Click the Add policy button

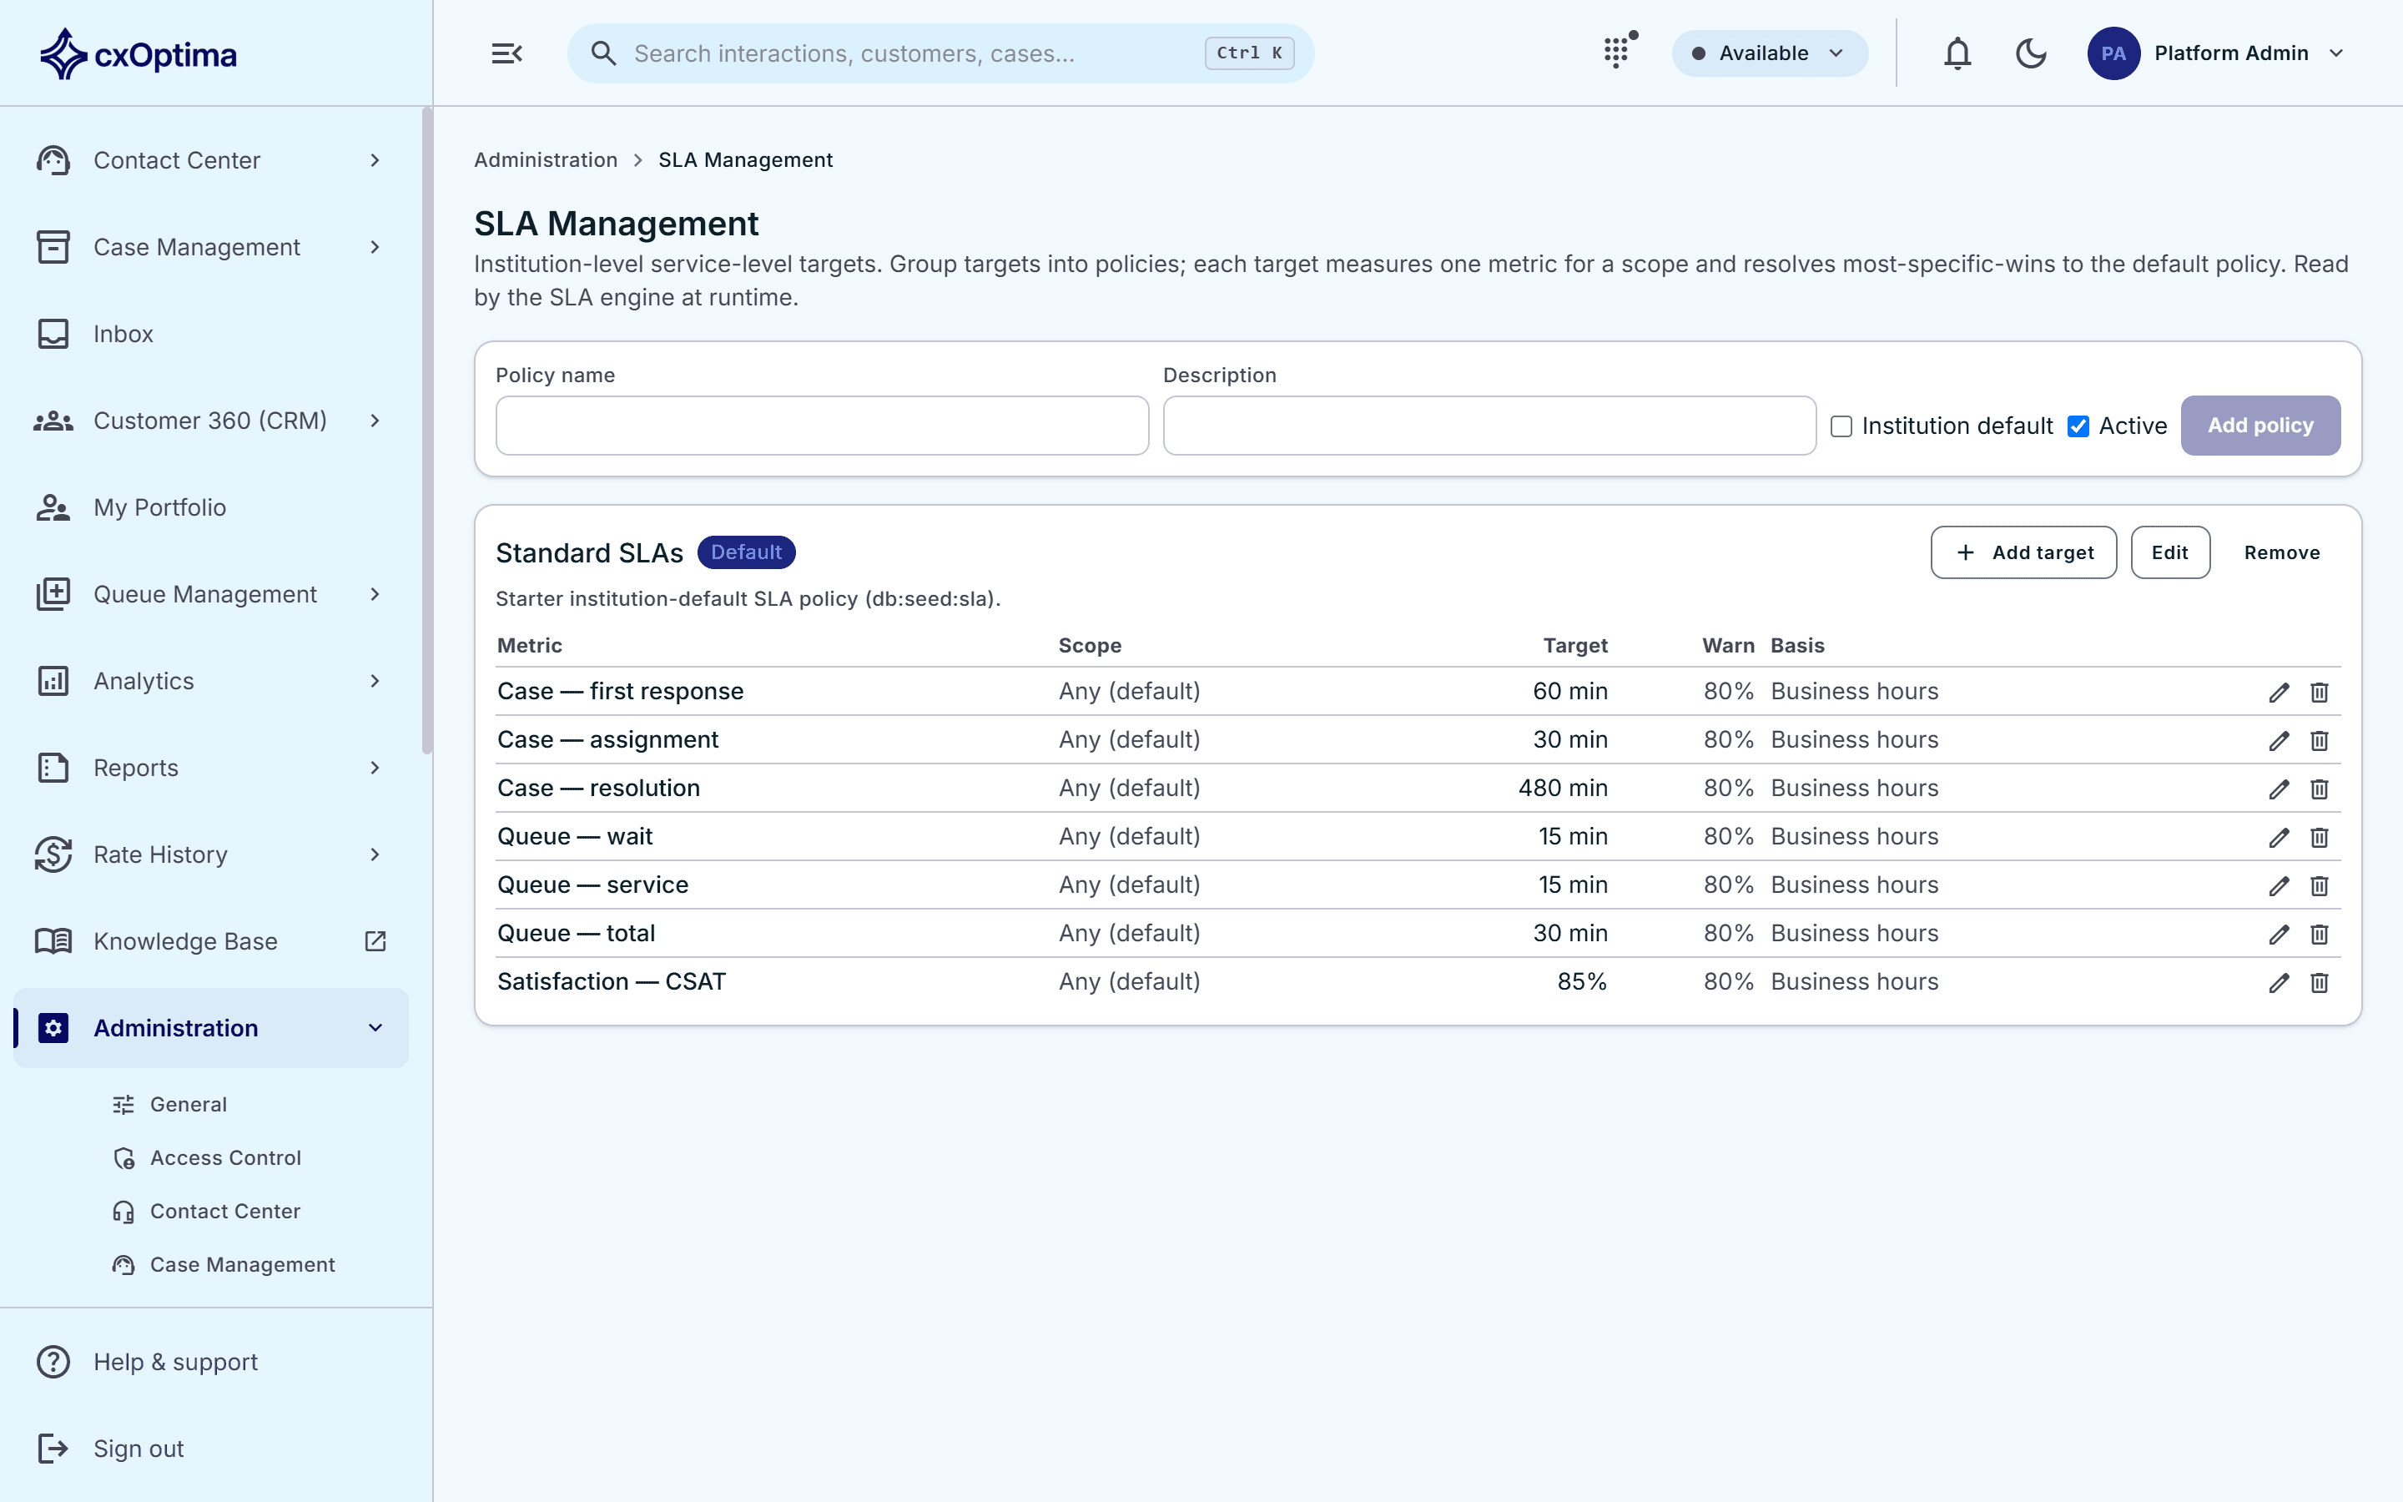[2260, 426]
